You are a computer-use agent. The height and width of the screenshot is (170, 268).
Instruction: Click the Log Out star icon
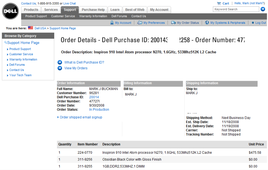point(253,23)
